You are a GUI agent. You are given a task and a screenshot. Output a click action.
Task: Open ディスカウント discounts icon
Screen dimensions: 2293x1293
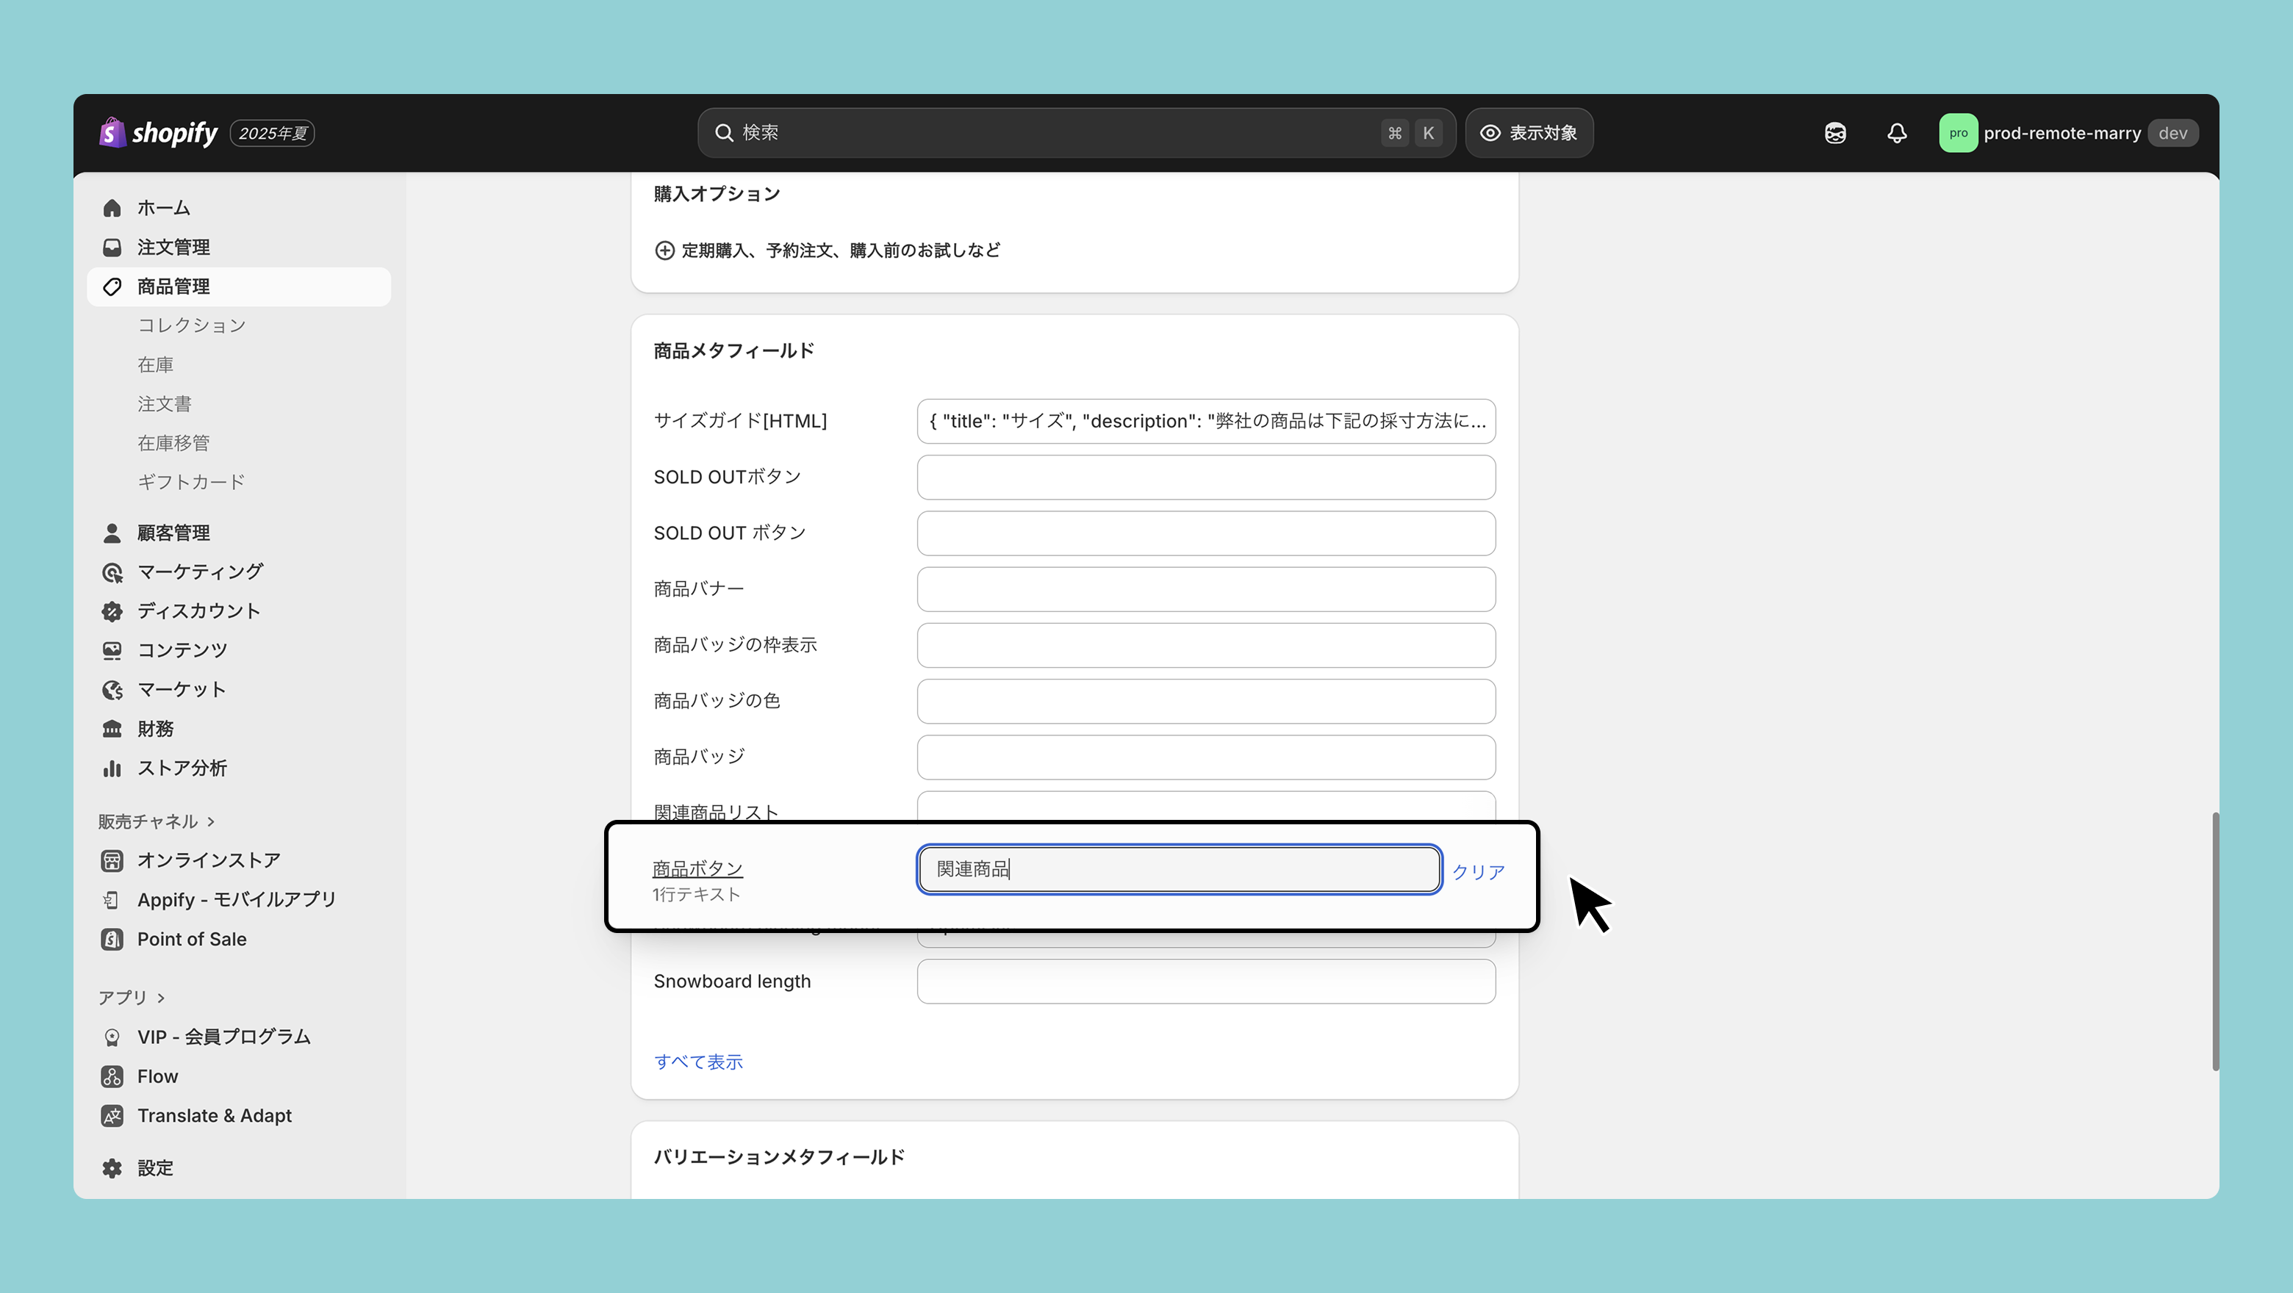pyautogui.click(x=112, y=611)
